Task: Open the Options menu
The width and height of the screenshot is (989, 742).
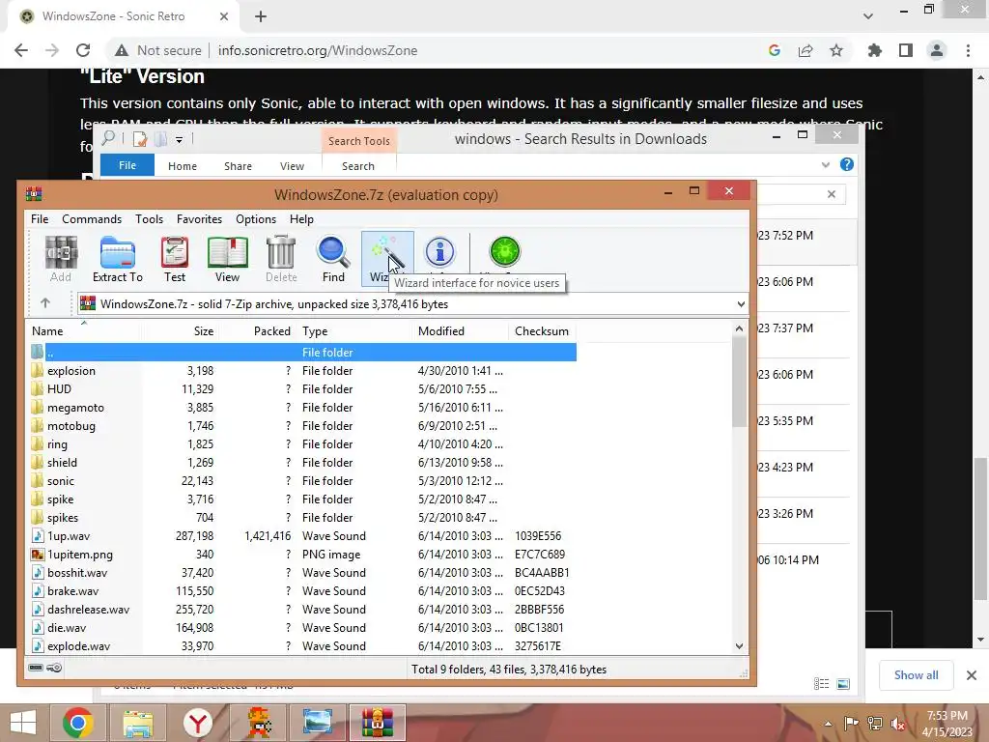Action: pos(255,219)
